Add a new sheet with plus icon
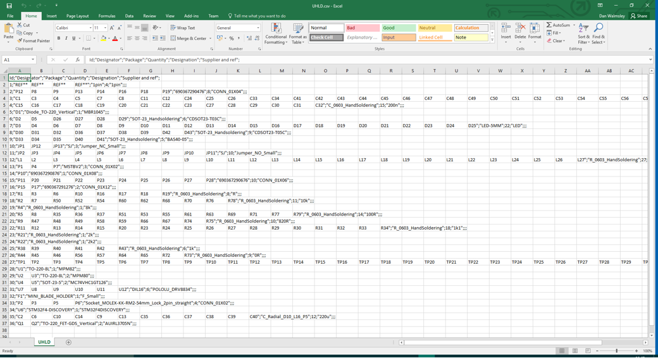 coord(68,342)
